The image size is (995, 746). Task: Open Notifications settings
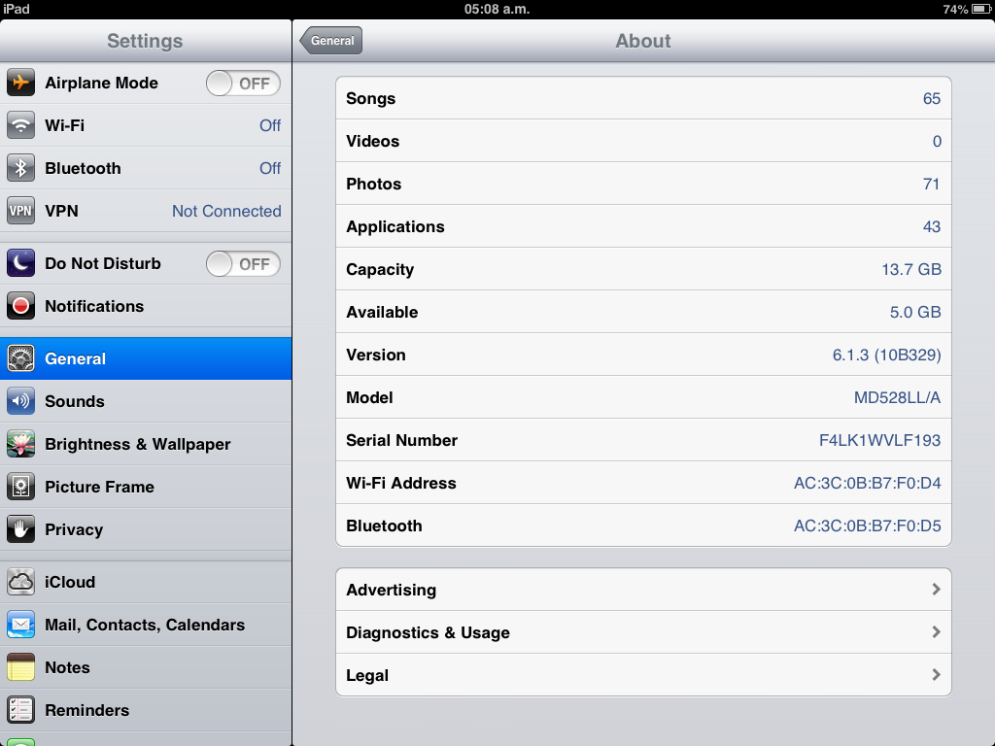[x=146, y=306]
